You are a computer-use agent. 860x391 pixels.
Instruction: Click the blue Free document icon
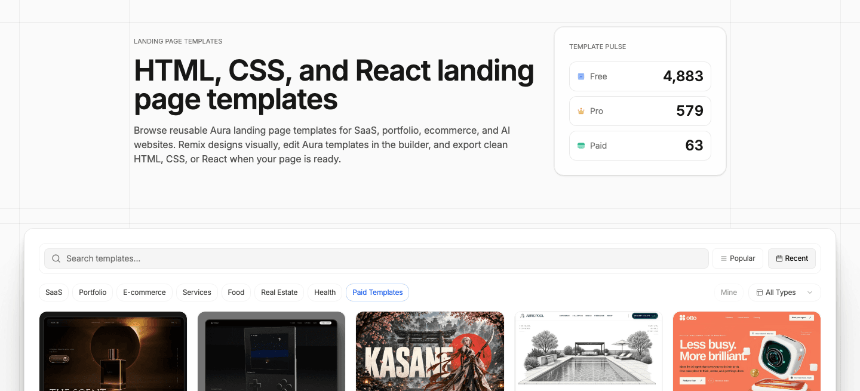tap(581, 76)
